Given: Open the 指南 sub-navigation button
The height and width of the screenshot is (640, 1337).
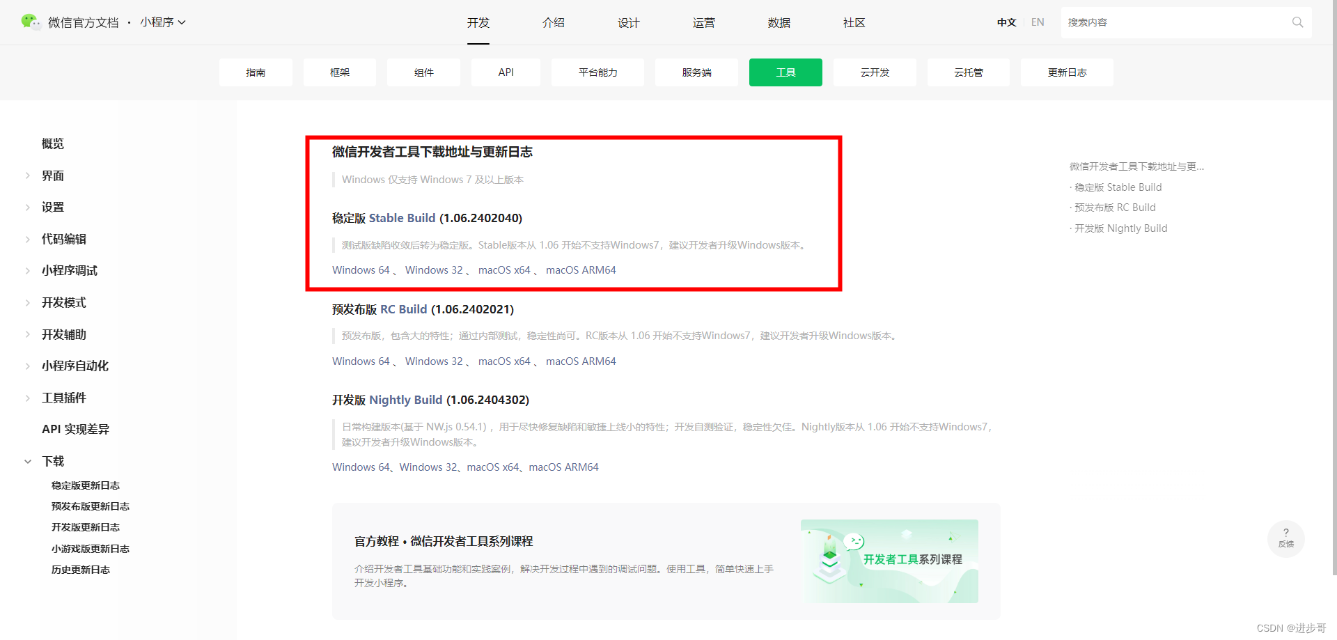Looking at the screenshot, I should pos(256,72).
